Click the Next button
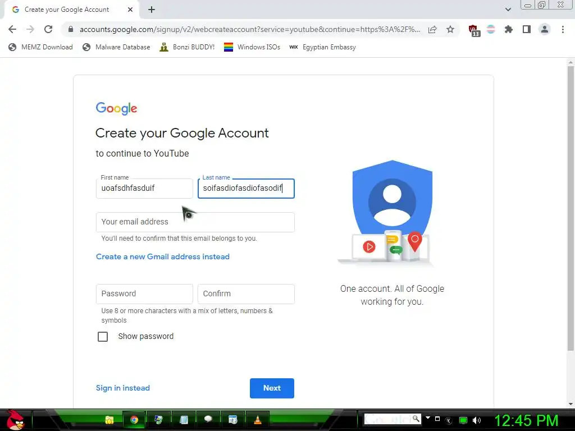 pos(272,388)
